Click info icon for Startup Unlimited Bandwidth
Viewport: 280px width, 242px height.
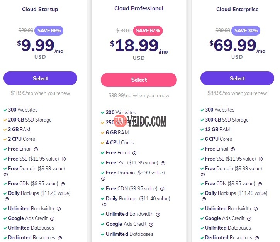point(59,209)
